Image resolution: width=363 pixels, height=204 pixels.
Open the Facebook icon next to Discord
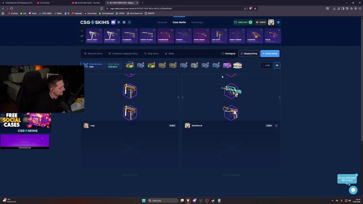coord(119,22)
